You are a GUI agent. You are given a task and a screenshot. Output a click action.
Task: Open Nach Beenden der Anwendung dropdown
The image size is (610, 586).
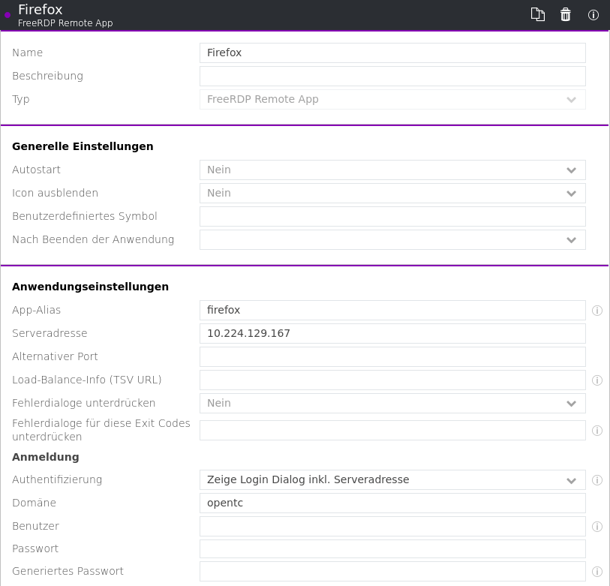[392, 240]
